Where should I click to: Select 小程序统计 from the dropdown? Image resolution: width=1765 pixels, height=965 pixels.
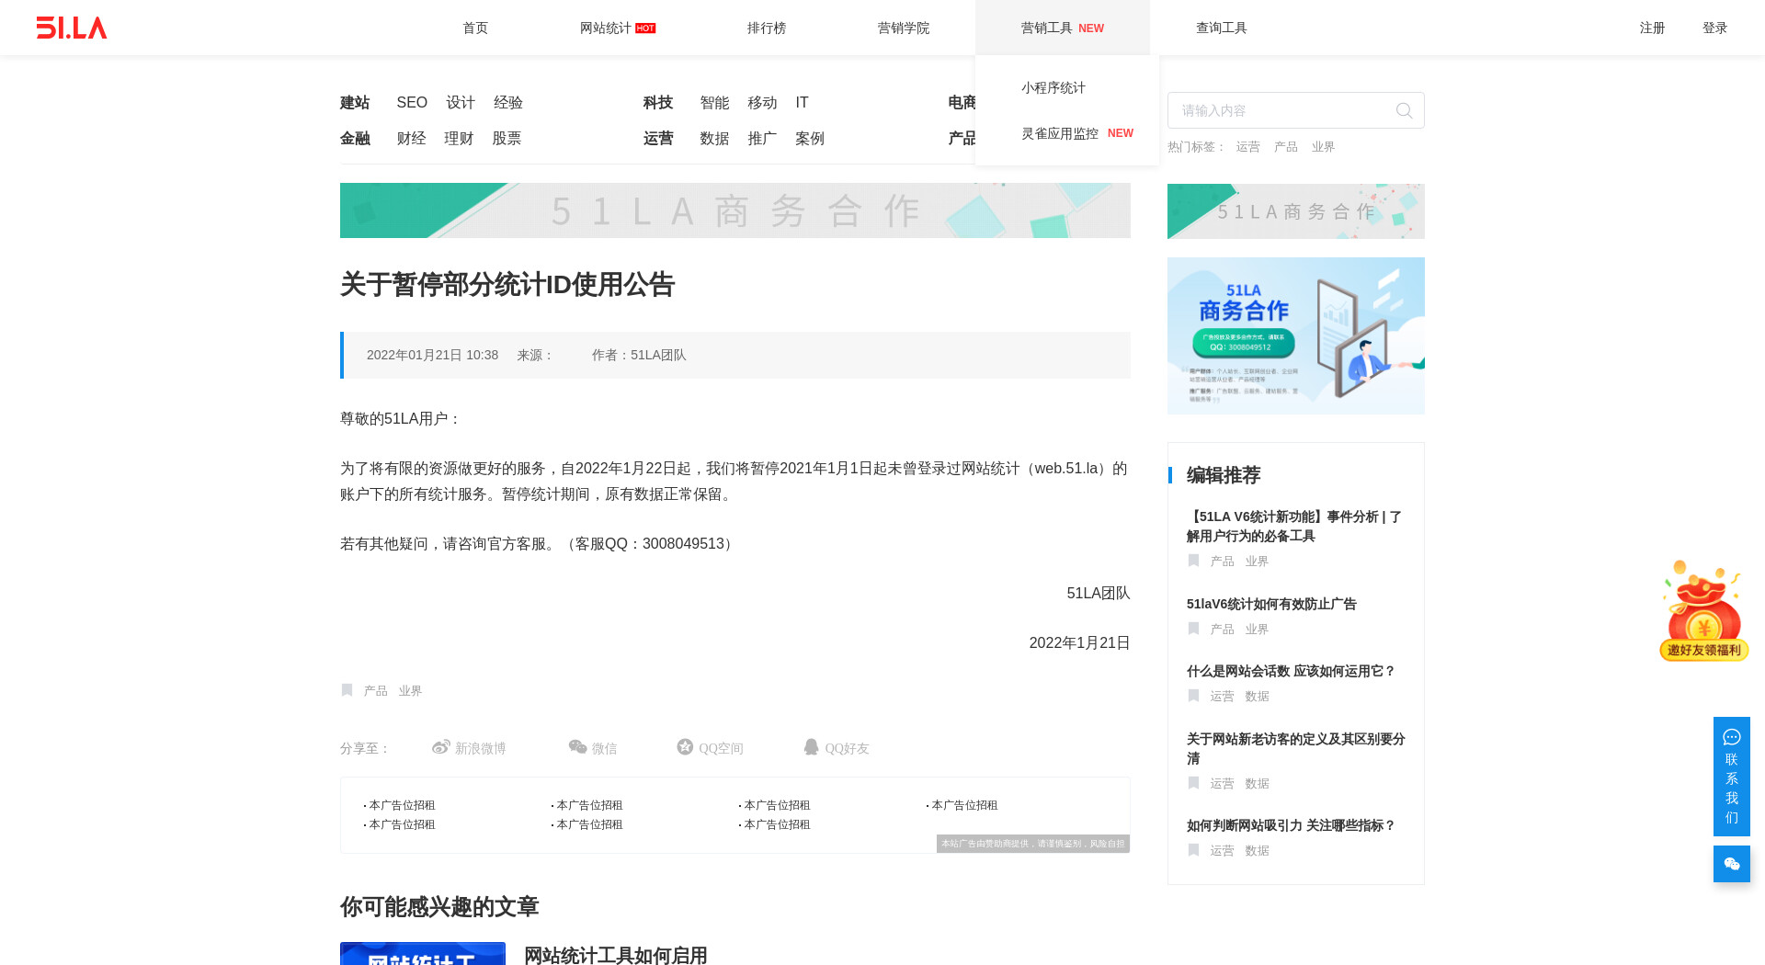tap(1053, 87)
